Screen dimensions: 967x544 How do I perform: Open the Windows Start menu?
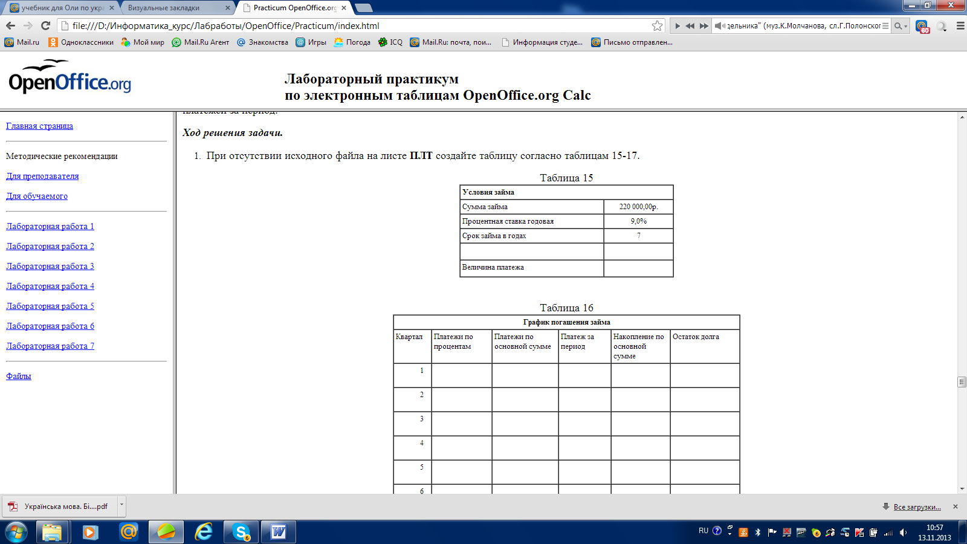coord(16,532)
